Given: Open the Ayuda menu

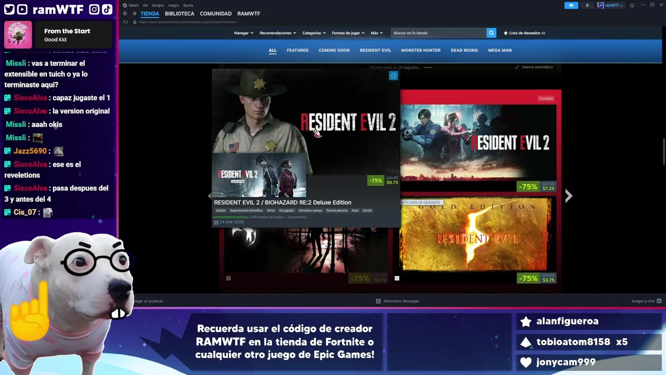Looking at the screenshot, I should [188, 5].
